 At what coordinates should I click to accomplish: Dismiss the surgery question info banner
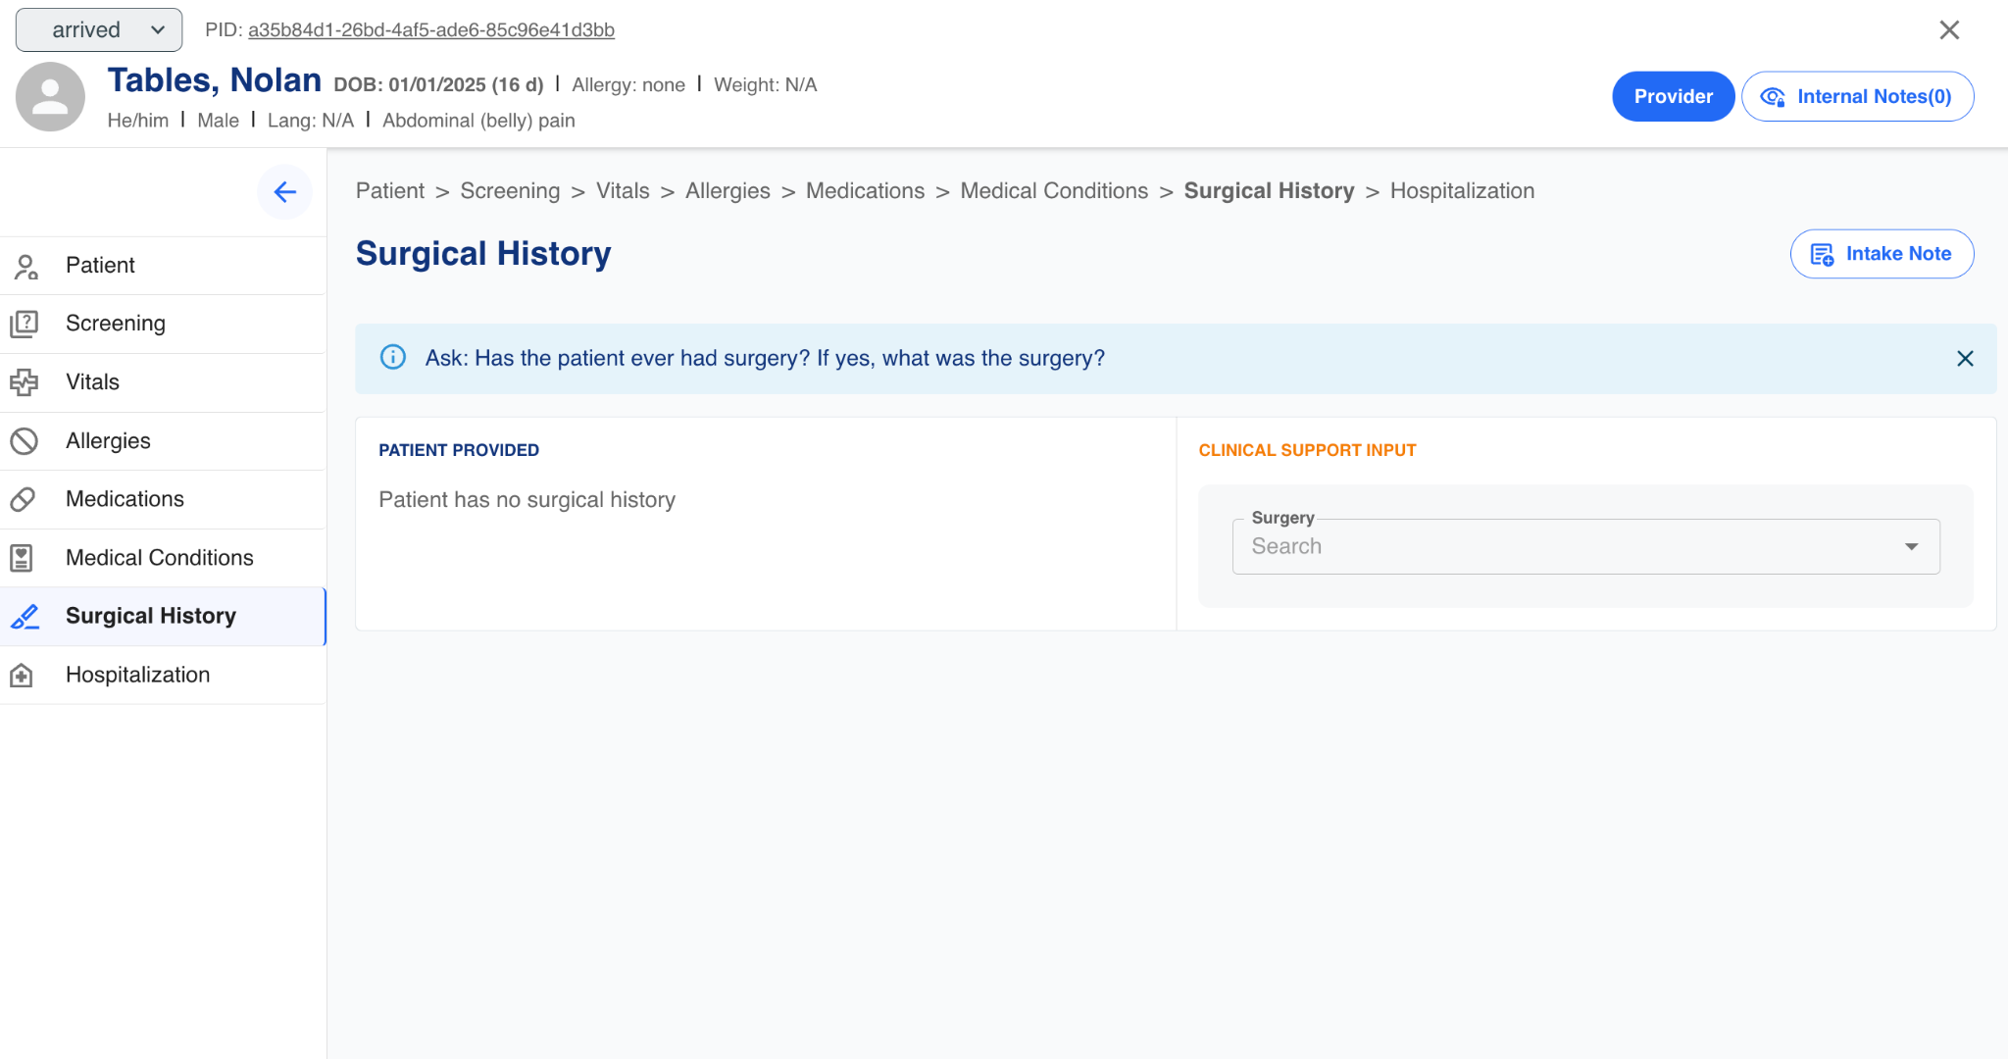click(x=1965, y=359)
